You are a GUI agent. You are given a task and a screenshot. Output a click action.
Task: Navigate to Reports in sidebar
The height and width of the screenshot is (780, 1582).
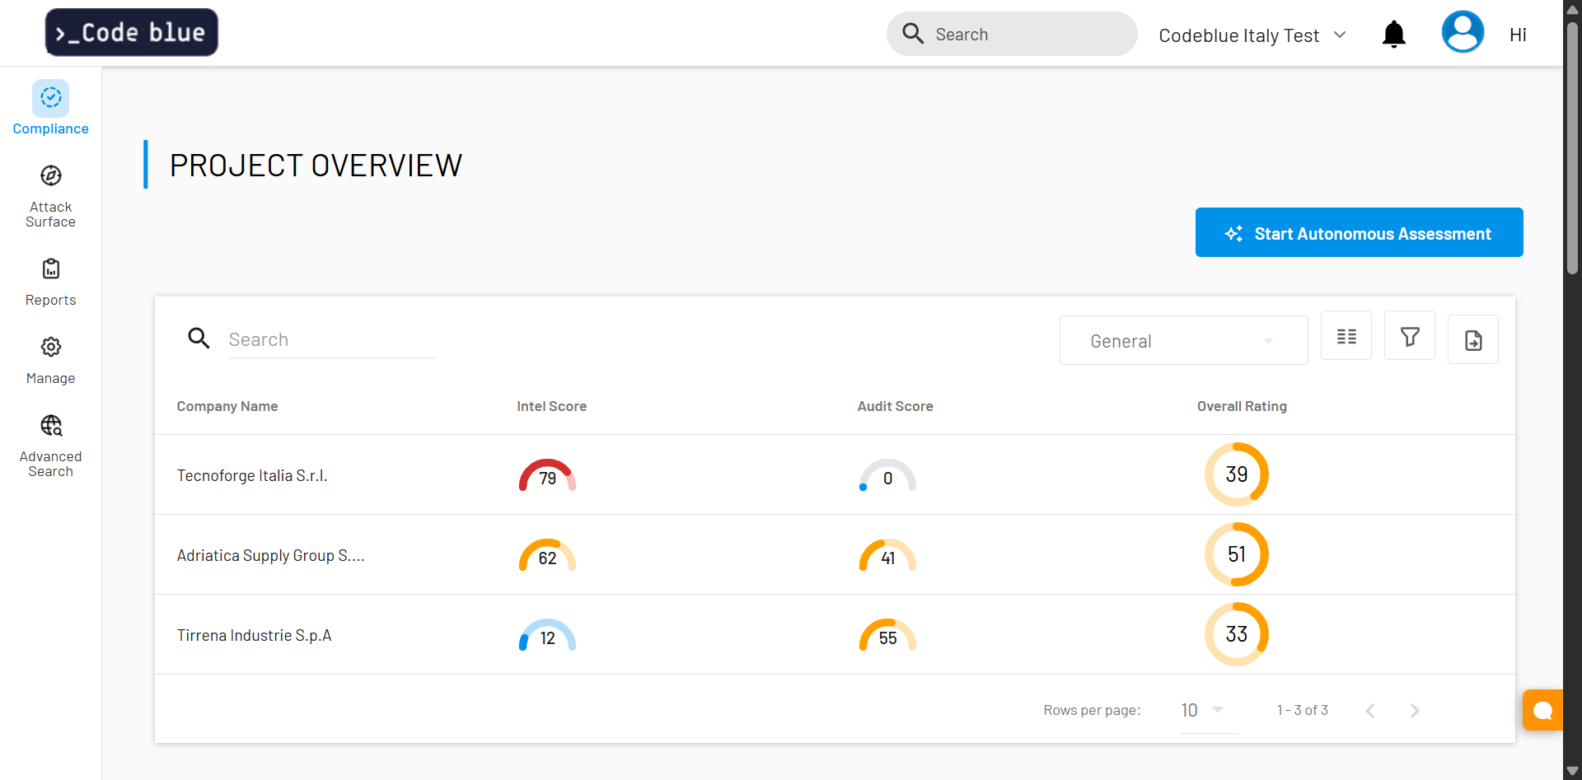pyautogui.click(x=50, y=282)
